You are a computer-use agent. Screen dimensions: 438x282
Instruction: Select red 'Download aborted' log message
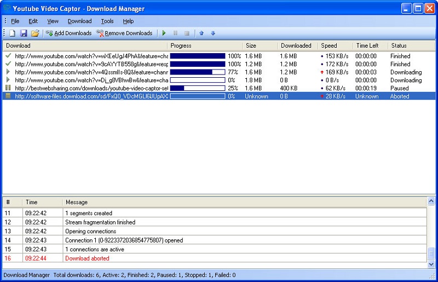(x=87, y=258)
